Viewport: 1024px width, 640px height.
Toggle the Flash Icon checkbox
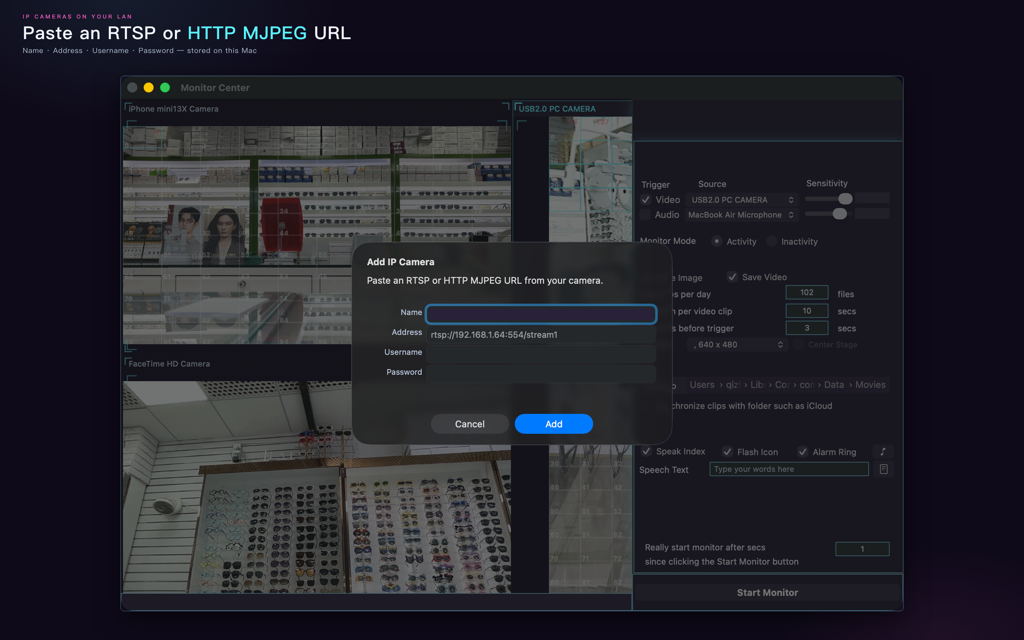click(727, 452)
